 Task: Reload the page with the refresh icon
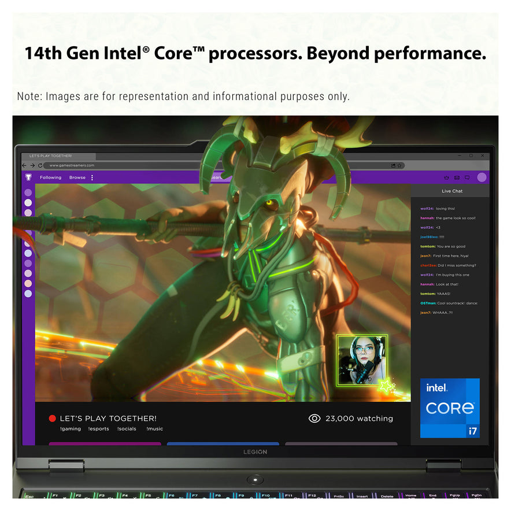coord(40,166)
